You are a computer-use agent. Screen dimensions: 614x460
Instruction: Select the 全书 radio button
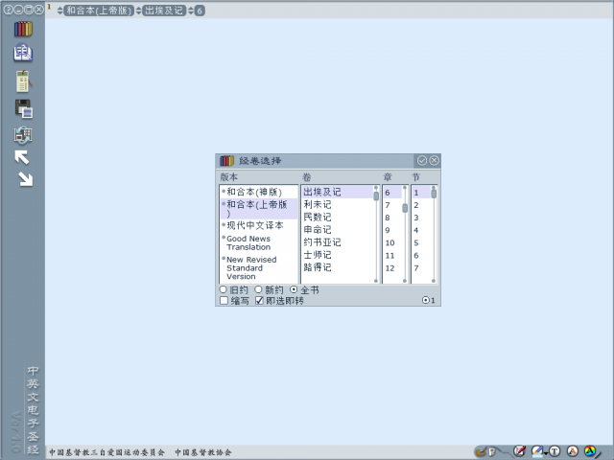294,289
